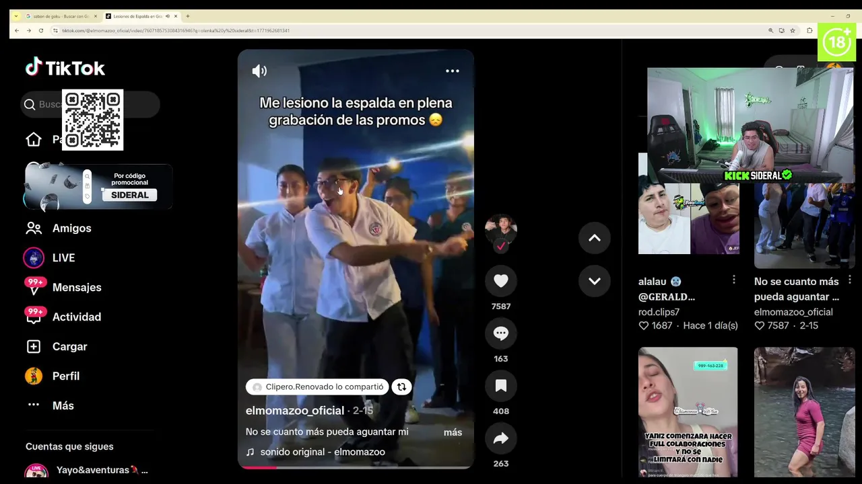862x484 pixels.
Task: Click 'No se cuanto más pueda aguantar' title
Action: click(796, 289)
